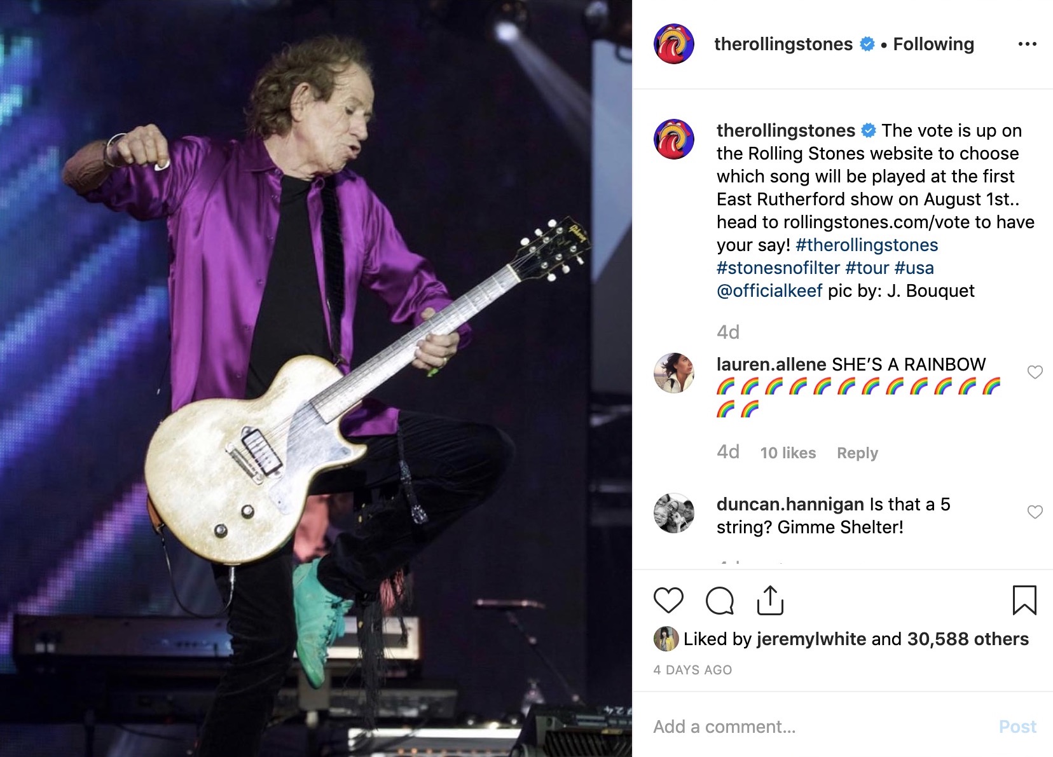Show the 10 likes on lauren.allene's comment

pos(788,453)
